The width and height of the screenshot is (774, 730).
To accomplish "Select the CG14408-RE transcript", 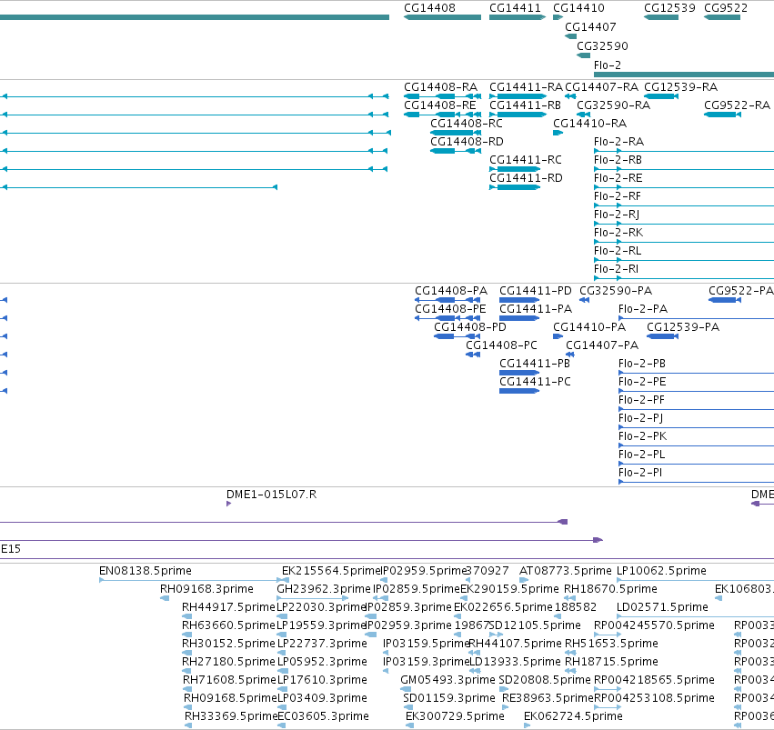I will (x=440, y=105).
